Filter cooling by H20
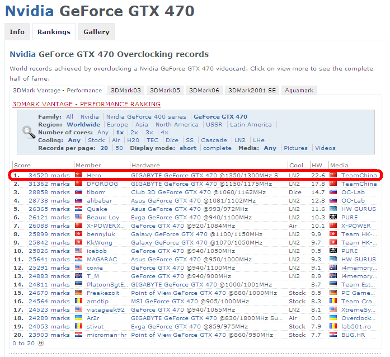Screen dimensions: 390x357 tap(133, 140)
